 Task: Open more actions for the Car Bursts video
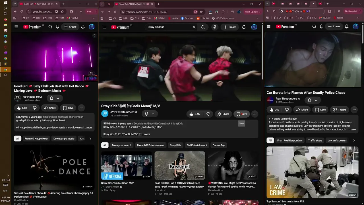tap(354, 110)
